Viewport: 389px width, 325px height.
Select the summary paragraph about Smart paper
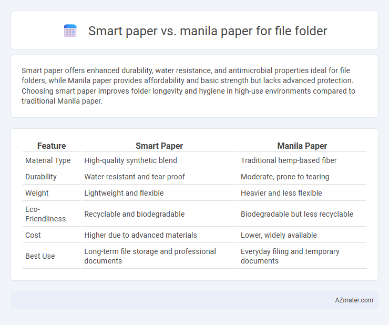coord(189,86)
